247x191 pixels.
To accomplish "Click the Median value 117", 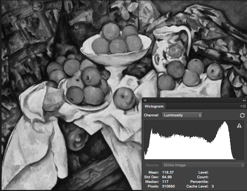I will point(166,181).
